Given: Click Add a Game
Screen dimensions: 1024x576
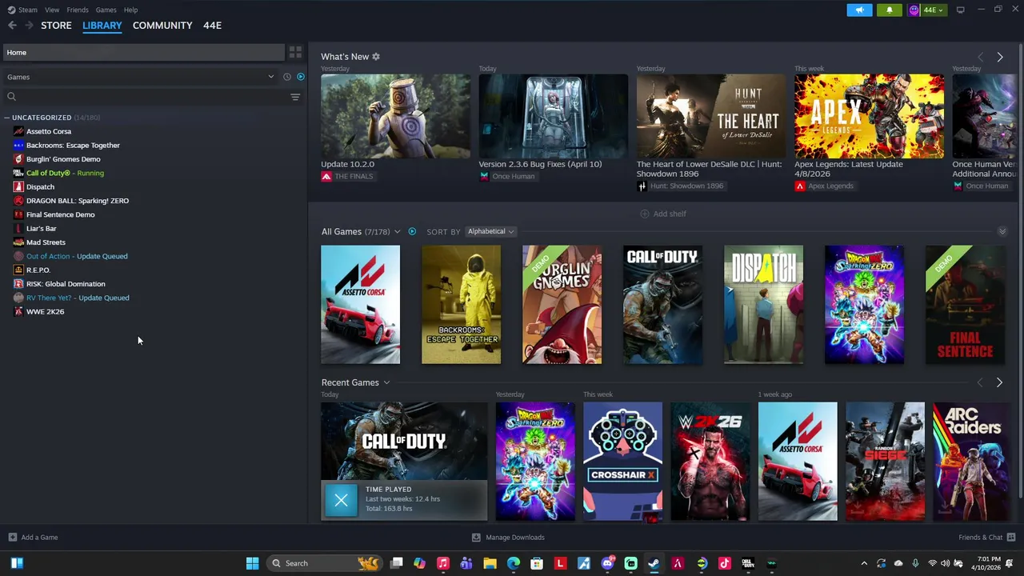Looking at the screenshot, I should tap(33, 538).
